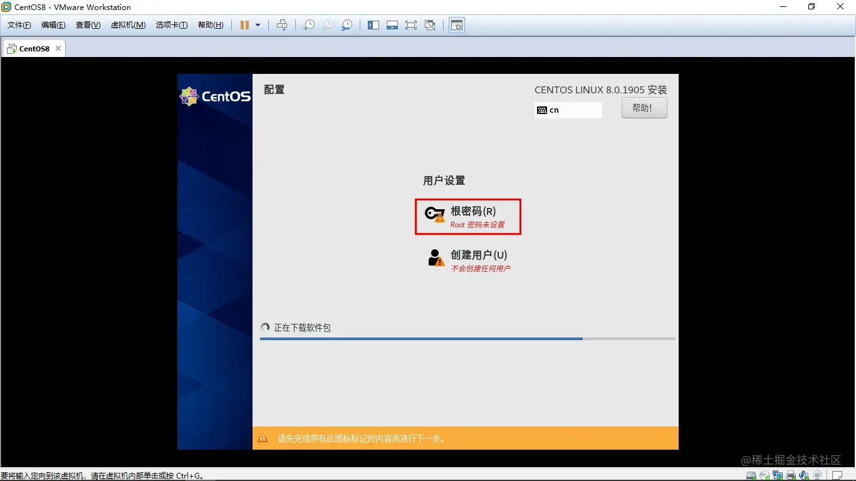Open the snapshot manager
This screenshot has width=856, height=481.
tap(347, 25)
